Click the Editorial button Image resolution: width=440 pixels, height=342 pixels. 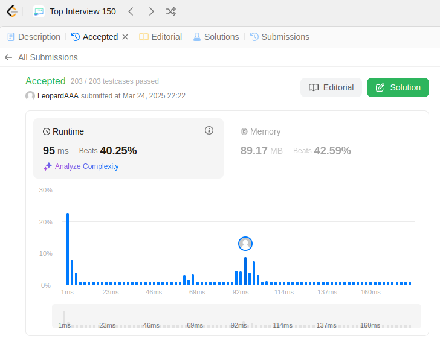pos(331,87)
